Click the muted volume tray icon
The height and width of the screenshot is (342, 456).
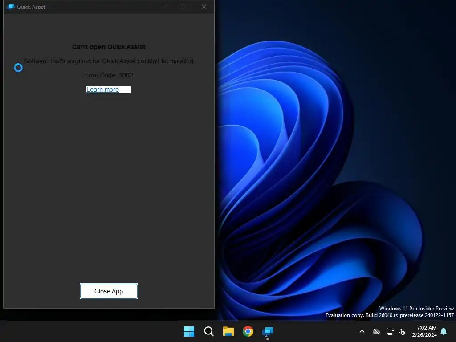[402, 331]
